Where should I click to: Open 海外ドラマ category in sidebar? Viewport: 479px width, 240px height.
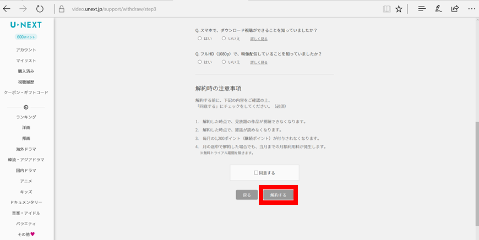click(x=26, y=149)
